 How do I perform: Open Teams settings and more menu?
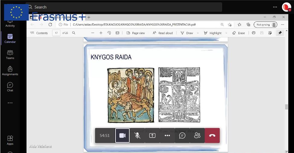(275, 7)
